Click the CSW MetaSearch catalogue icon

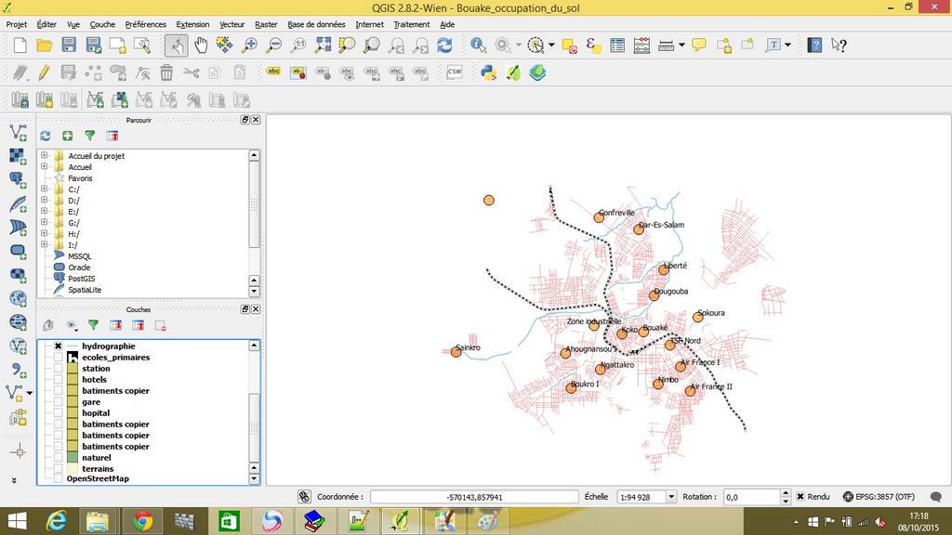click(454, 72)
